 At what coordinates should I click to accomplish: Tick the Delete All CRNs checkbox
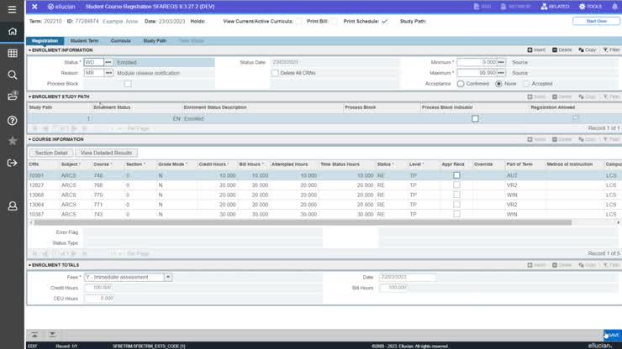click(275, 73)
